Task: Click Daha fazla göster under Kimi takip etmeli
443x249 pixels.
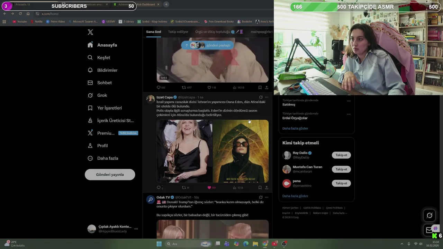Action: (295, 196)
